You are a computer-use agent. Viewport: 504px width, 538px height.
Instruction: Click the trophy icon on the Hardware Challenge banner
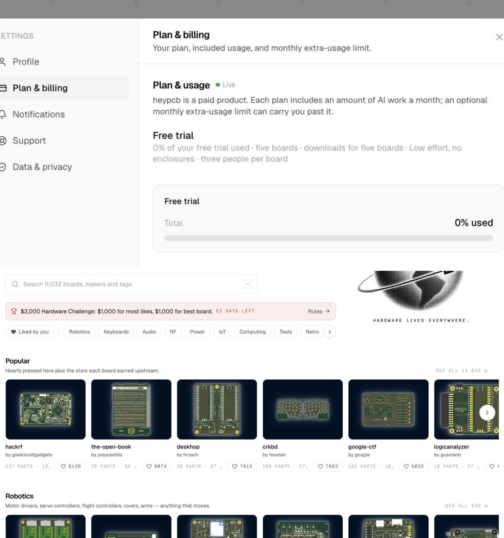coord(14,311)
